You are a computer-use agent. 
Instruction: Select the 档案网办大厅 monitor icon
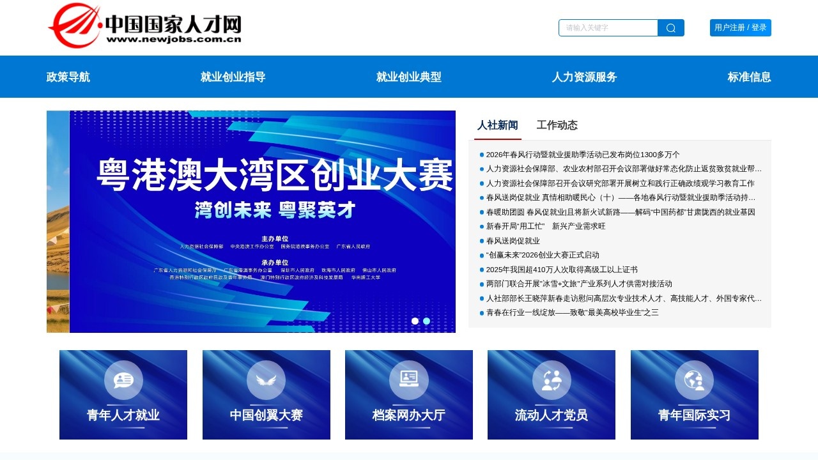[x=408, y=378]
